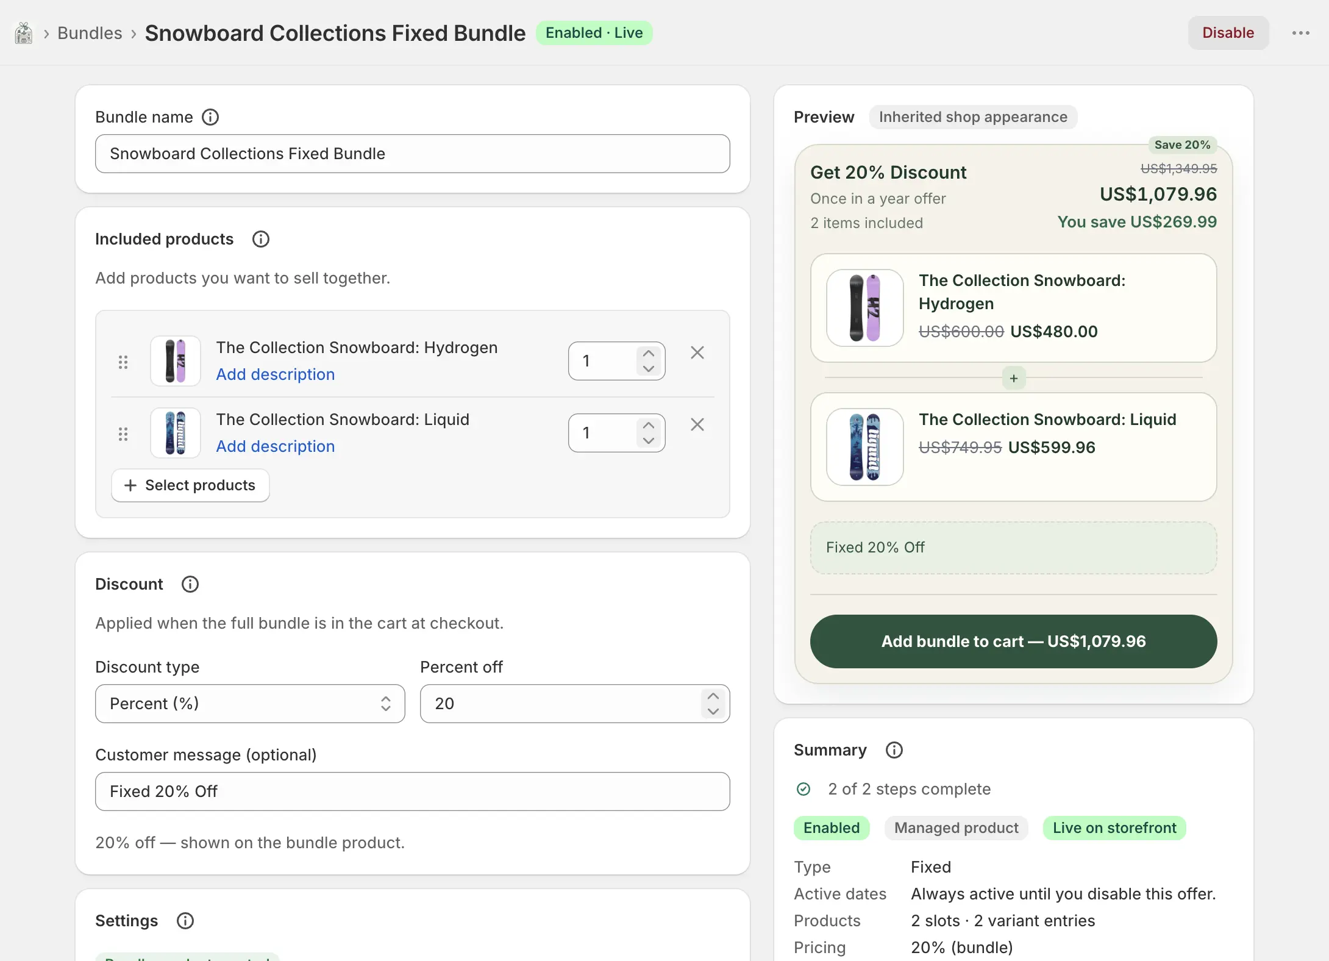Remove the Liquid snowboard from bundle
The height and width of the screenshot is (961, 1329).
click(697, 424)
